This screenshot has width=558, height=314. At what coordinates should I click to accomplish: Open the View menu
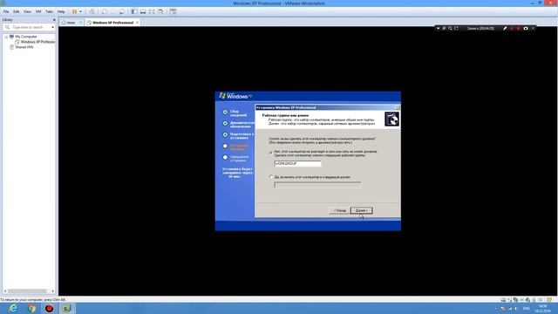[x=27, y=11]
